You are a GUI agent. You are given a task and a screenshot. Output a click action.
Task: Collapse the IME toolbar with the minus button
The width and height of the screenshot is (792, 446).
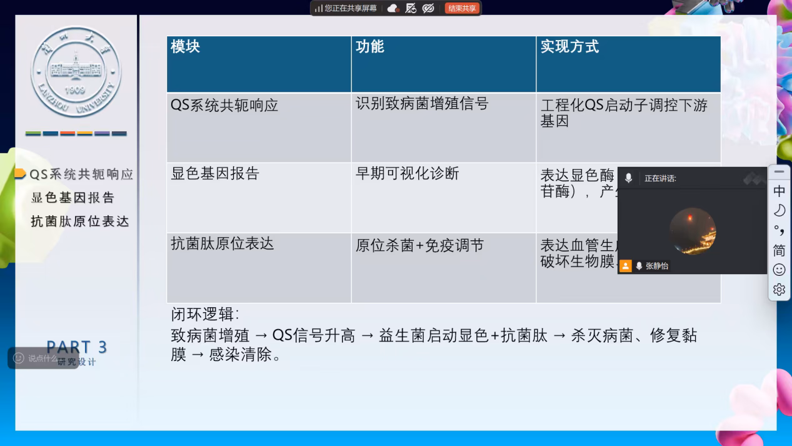(779, 171)
